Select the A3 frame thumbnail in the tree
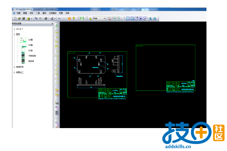 click(x=23, y=40)
